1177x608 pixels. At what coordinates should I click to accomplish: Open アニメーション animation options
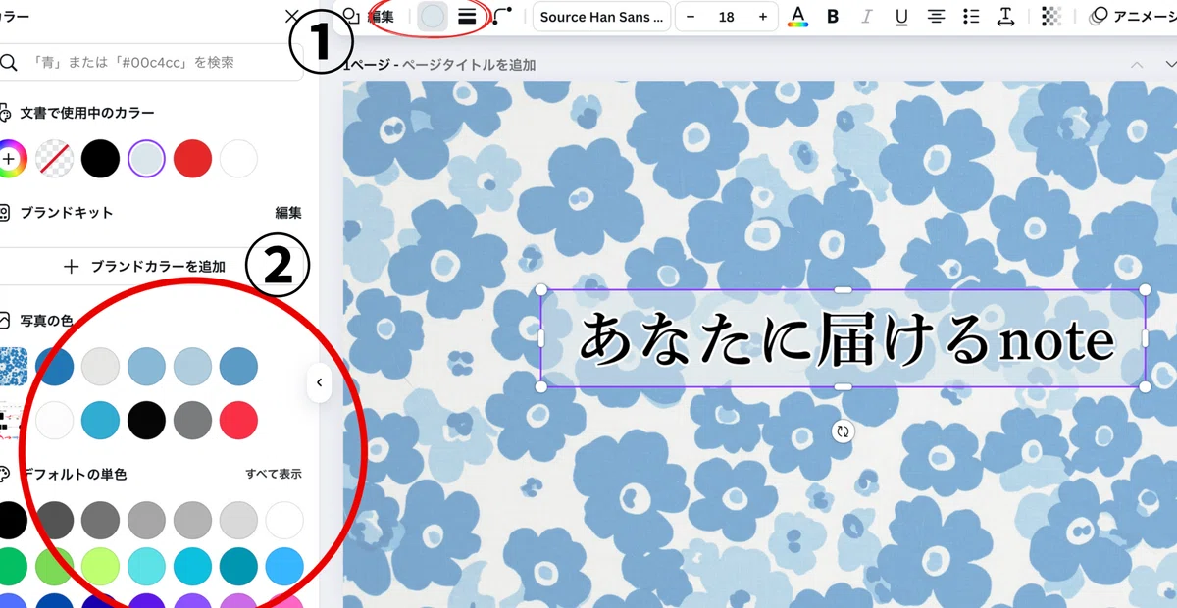pyautogui.click(x=1132, y=16)
